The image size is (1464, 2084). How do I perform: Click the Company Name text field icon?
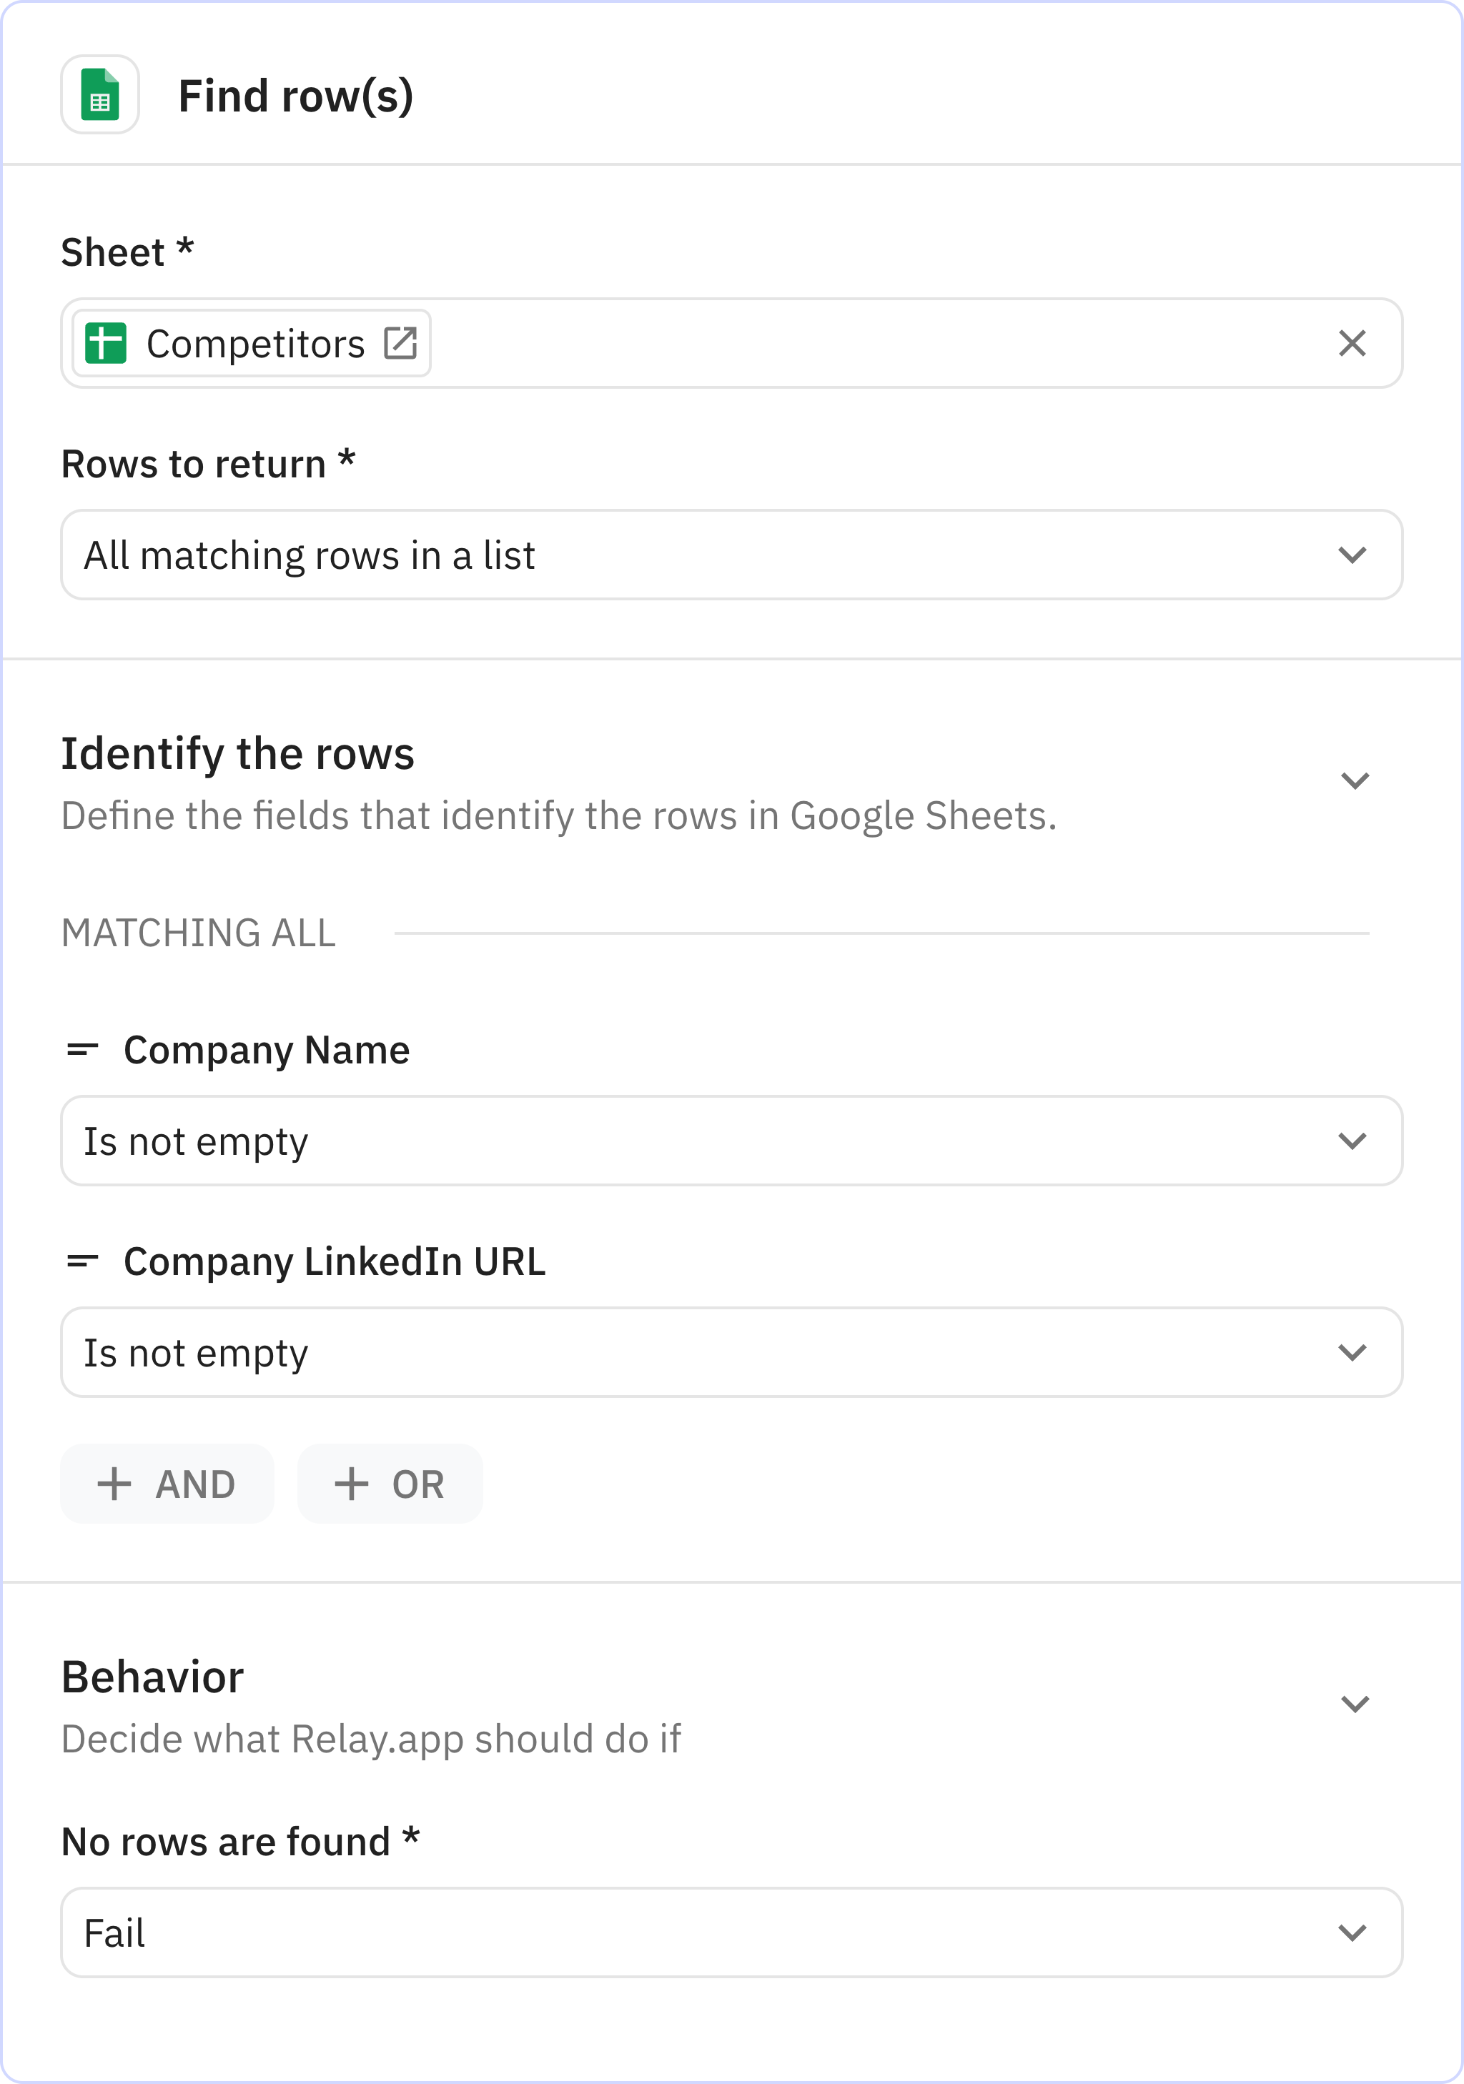83,1050
